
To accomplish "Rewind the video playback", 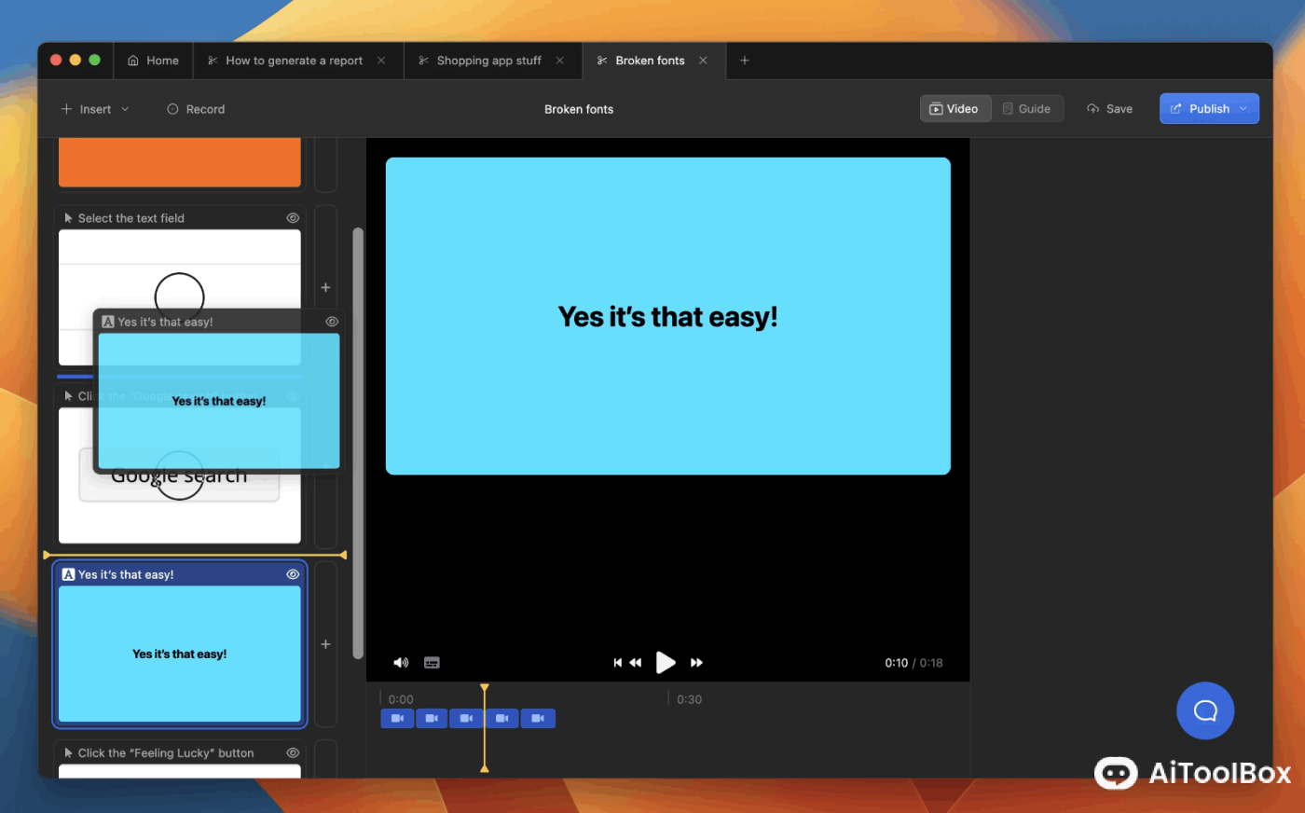I will click(x=636, y=663).
